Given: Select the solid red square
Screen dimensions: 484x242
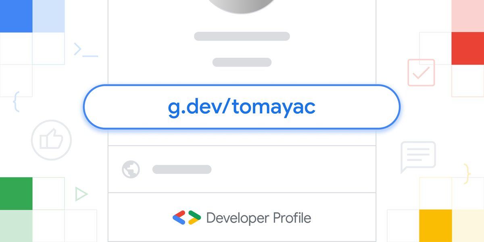Looking at the screenshot, I should [468, 48].
